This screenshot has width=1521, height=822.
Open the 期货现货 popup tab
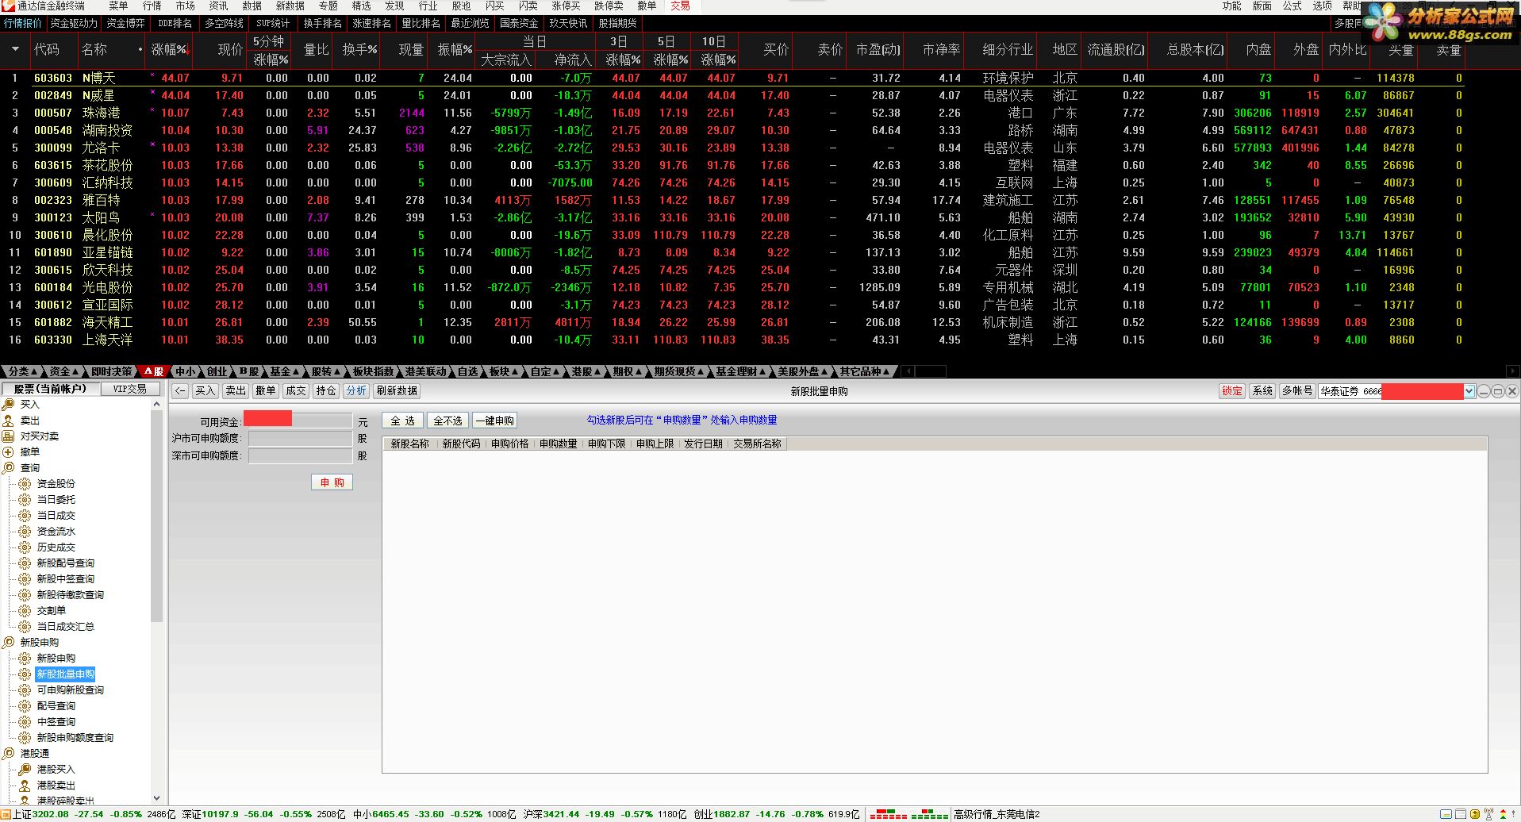[x=679, y=371]
